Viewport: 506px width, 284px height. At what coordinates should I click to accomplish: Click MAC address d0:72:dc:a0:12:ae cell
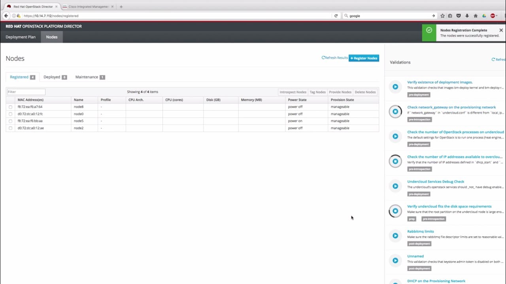point(43,128)
